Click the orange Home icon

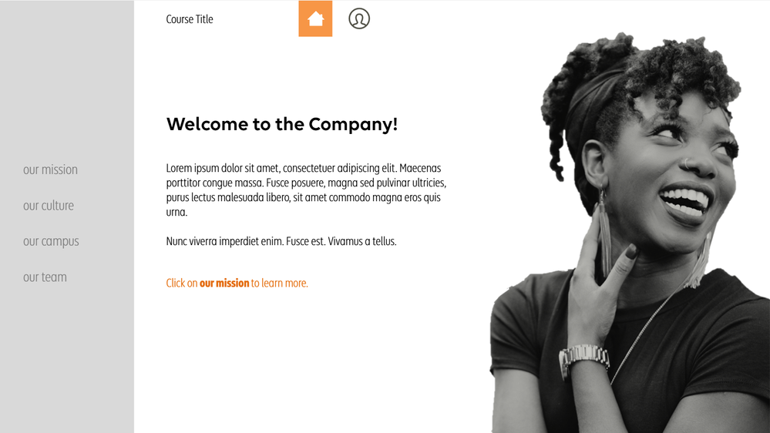tap(315, 18)
